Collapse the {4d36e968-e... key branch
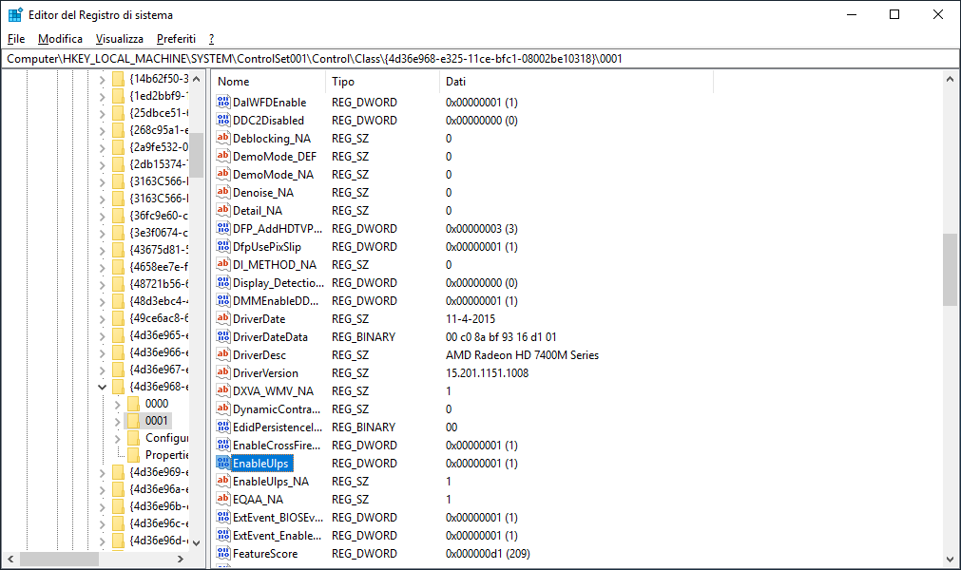This screenshot has height=570, width=961. pyautogui.click(x=102, y=387)
